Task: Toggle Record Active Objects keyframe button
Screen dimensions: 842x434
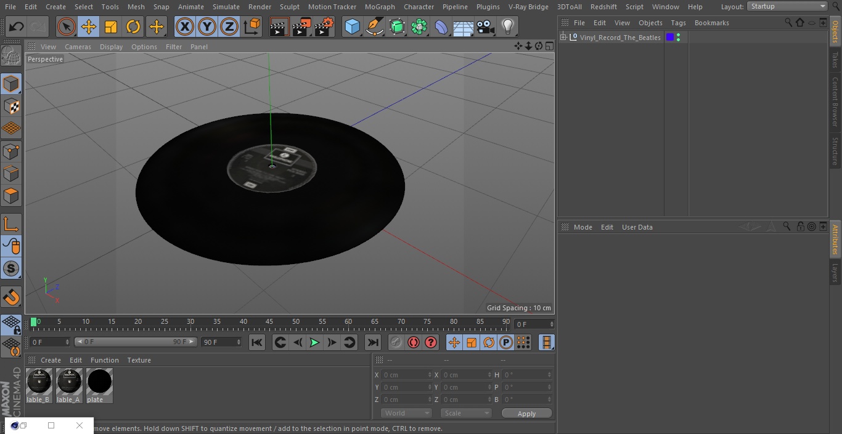Action: (396, 342)
